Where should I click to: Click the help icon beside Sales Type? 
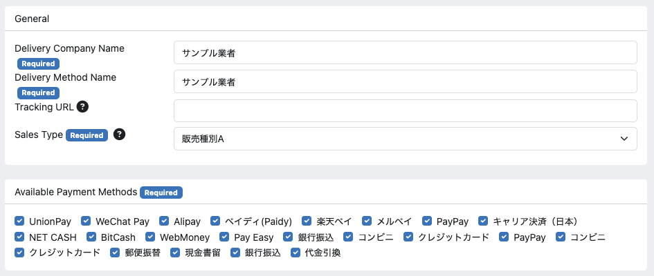tap(119, 135)
